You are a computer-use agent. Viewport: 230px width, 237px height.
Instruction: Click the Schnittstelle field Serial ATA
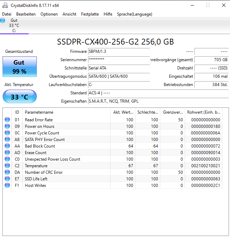(x=119, y=68)
